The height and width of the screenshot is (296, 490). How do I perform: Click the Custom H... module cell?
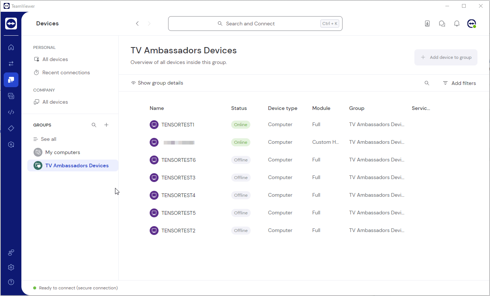(x=326, y=142)
